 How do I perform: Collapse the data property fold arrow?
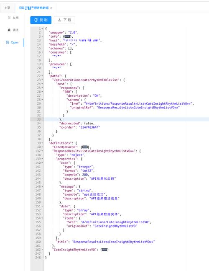pos(42,206)
